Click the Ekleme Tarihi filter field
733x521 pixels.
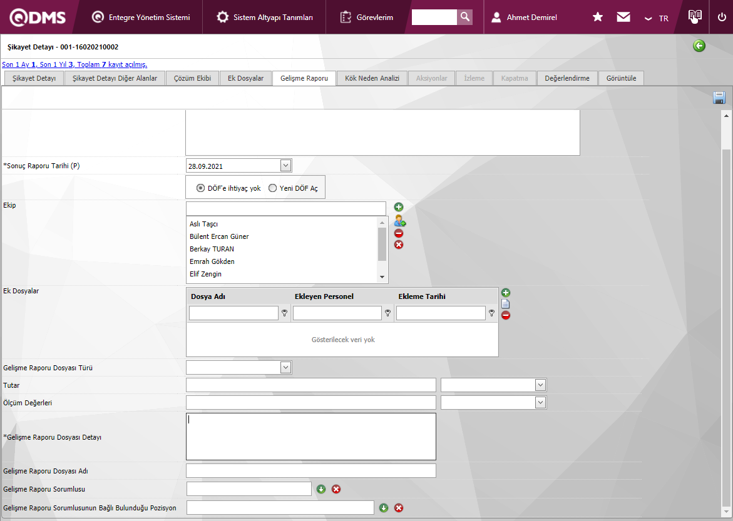coord(441,313)
